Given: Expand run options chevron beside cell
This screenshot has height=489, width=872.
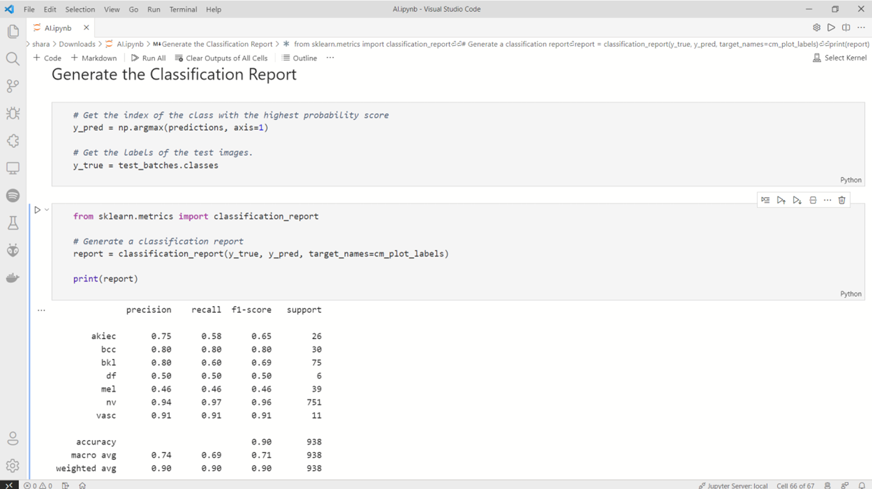Looking at the screenshot, I should click(x=47, y=210).
